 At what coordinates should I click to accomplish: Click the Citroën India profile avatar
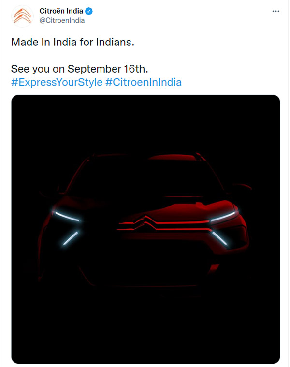[x=20, y=16]
